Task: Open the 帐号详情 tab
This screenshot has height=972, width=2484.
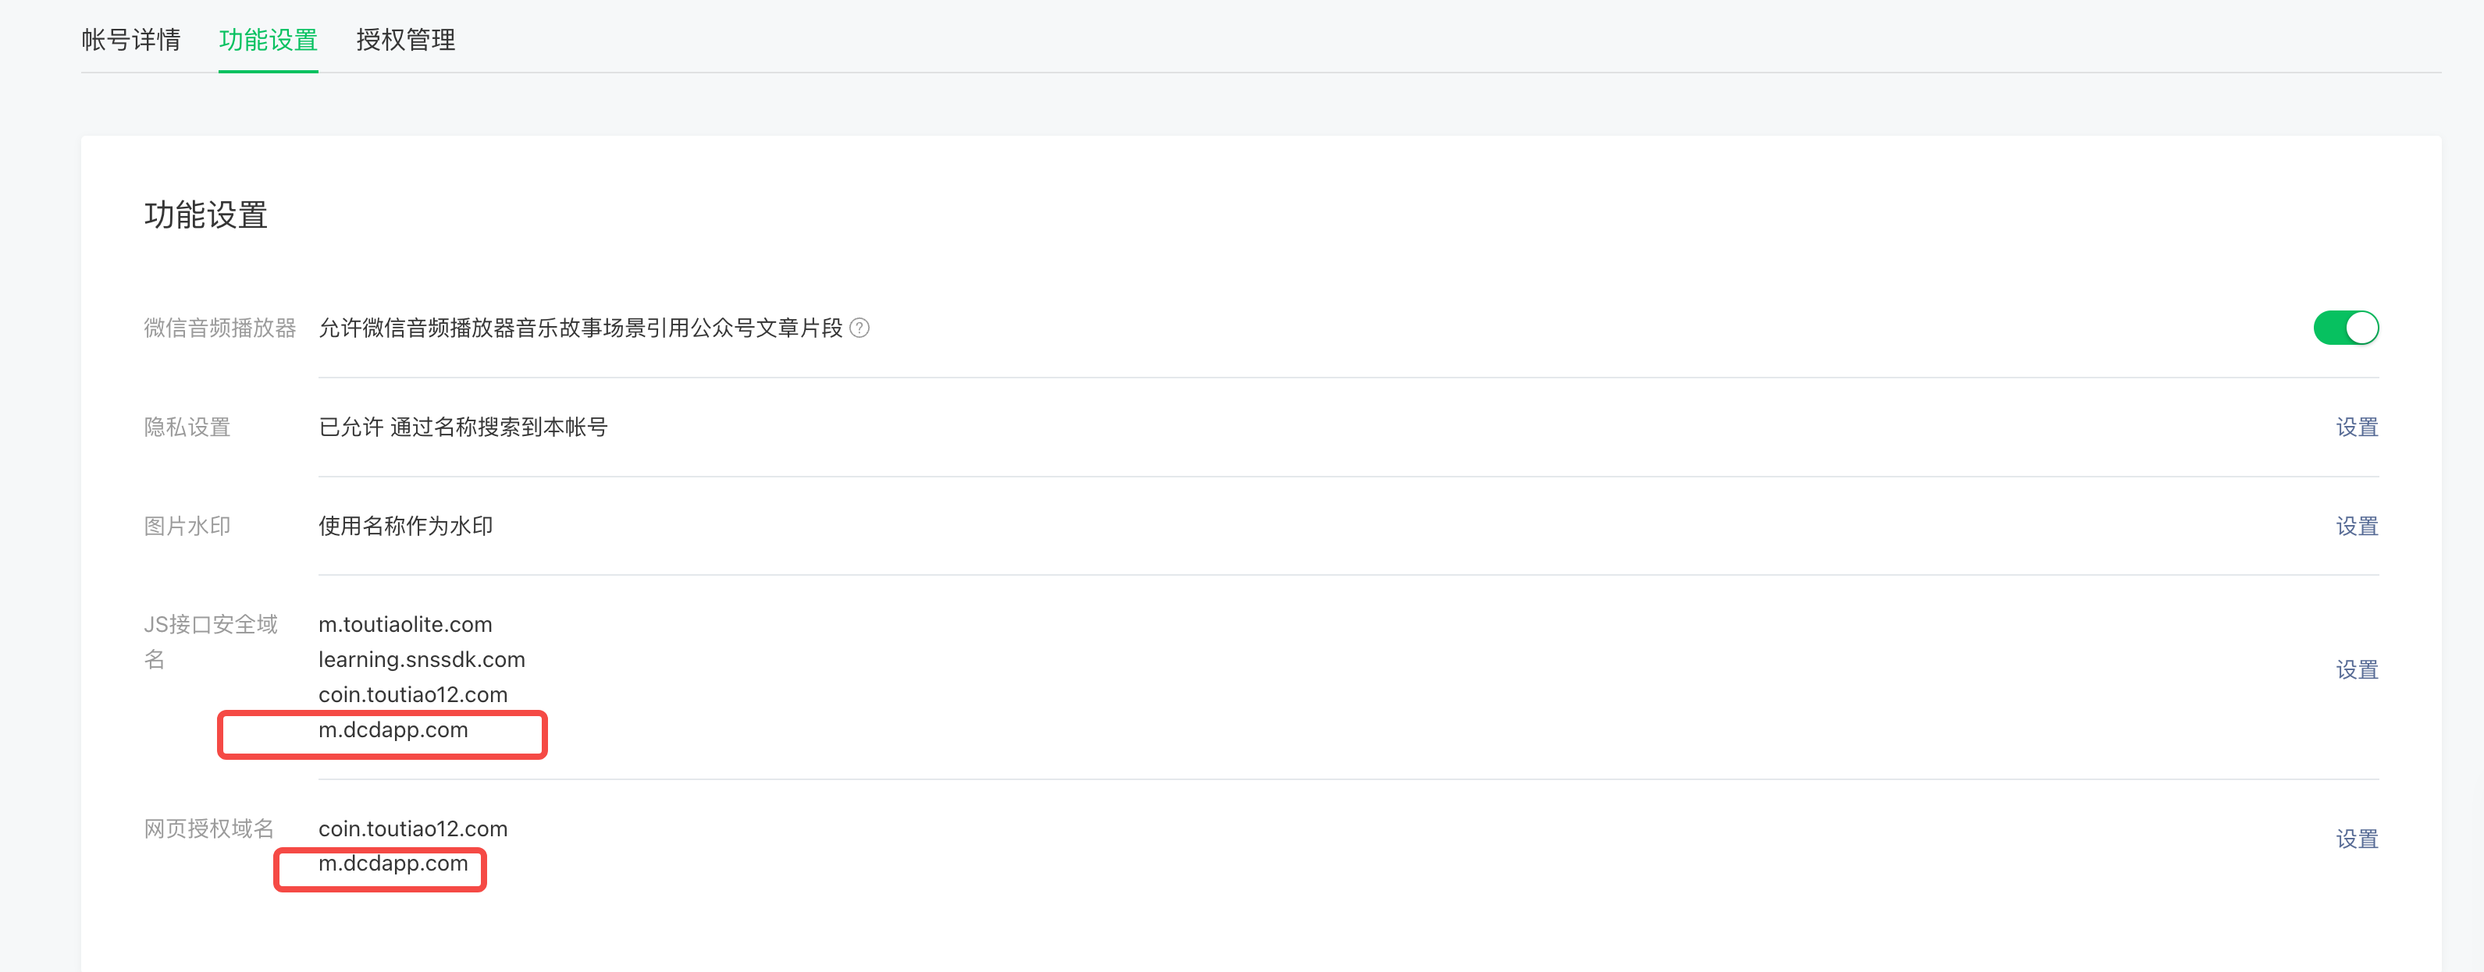Action: (131, 40)
